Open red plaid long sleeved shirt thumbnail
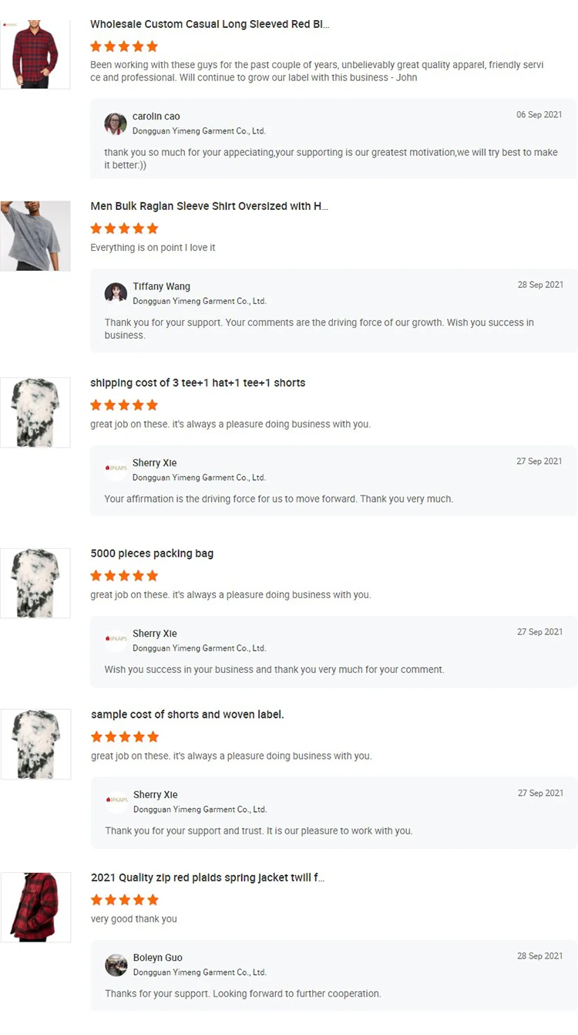Screen dimensions: 578x1035 pos(35,55)
